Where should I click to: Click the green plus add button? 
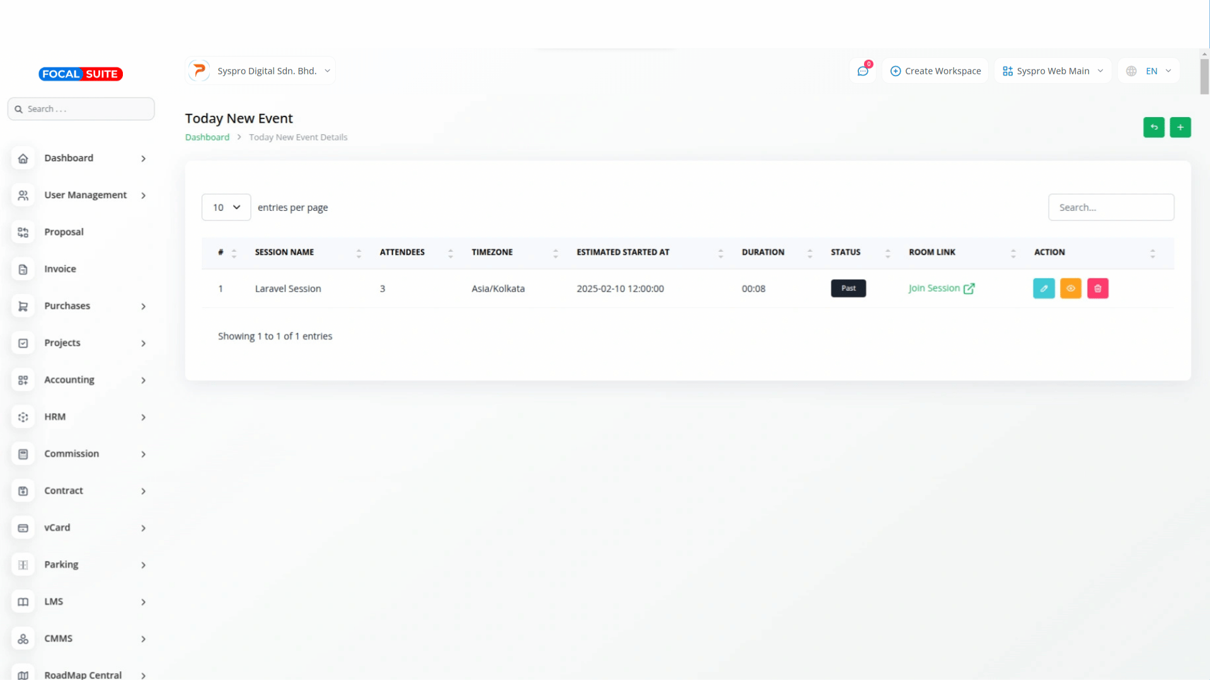[1180, 127]
